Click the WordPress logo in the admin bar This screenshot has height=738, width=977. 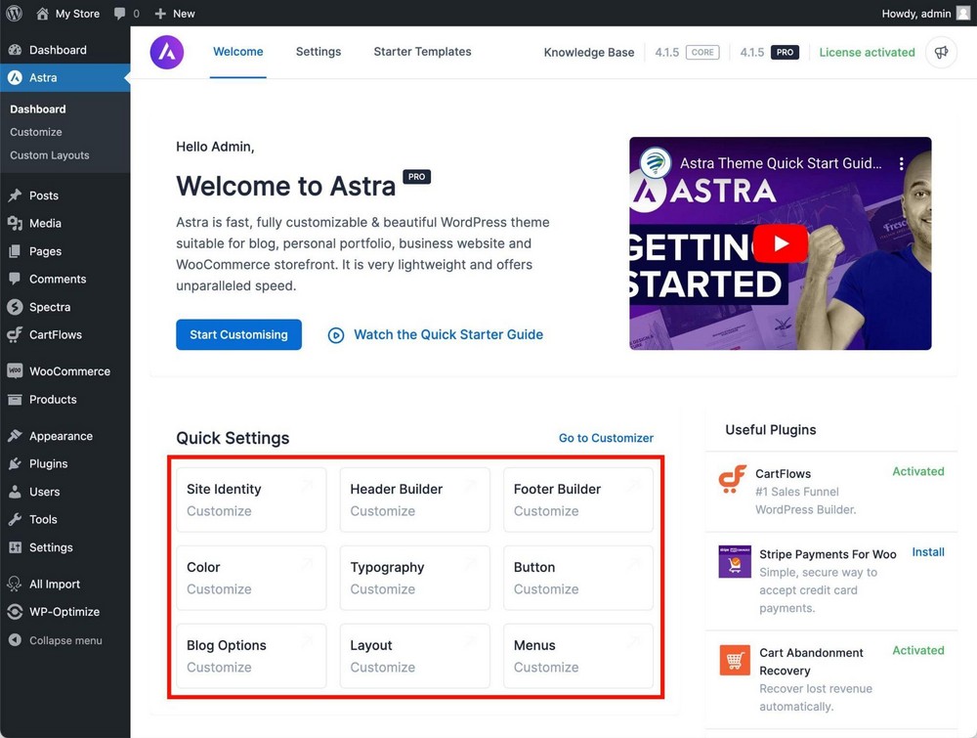coord(14,13)
